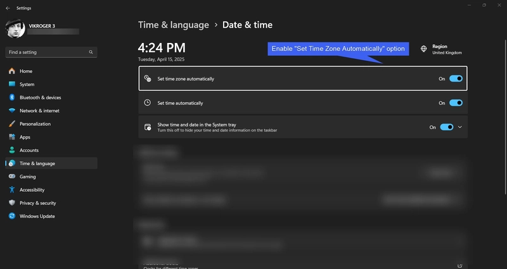Expand the System tray time options chevron

coord(460,127)
